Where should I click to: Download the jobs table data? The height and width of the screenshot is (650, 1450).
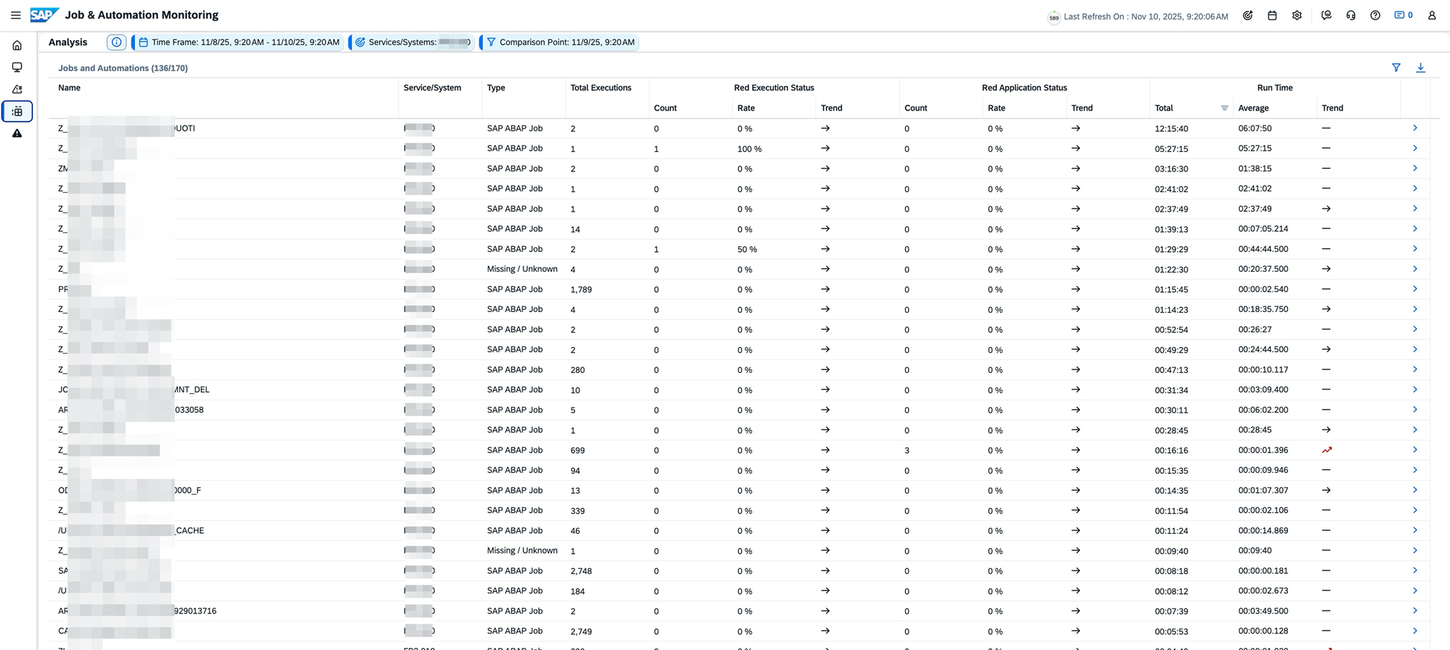[1420, 67]
